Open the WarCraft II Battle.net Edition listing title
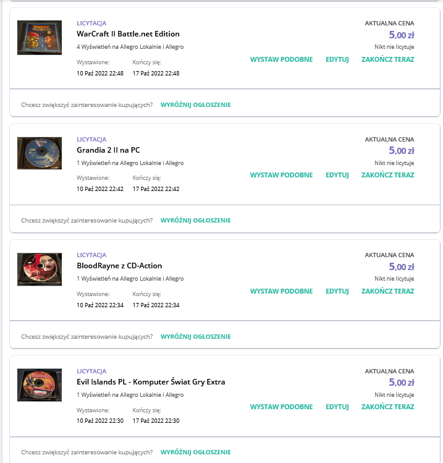The image size is (443, 463). tap(128, 34)
